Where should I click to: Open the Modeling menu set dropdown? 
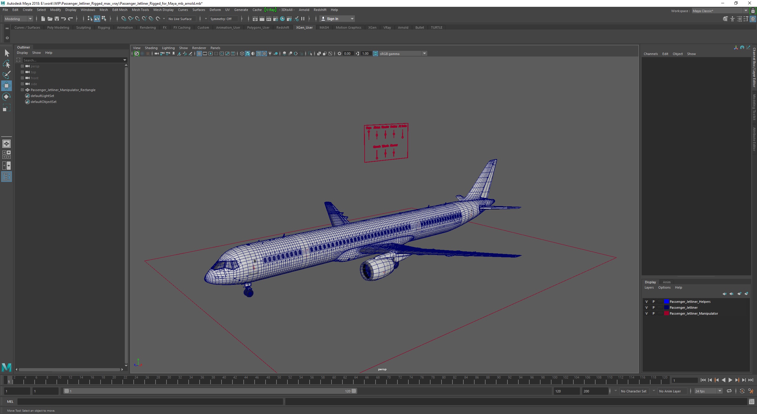tap(18, 19)
